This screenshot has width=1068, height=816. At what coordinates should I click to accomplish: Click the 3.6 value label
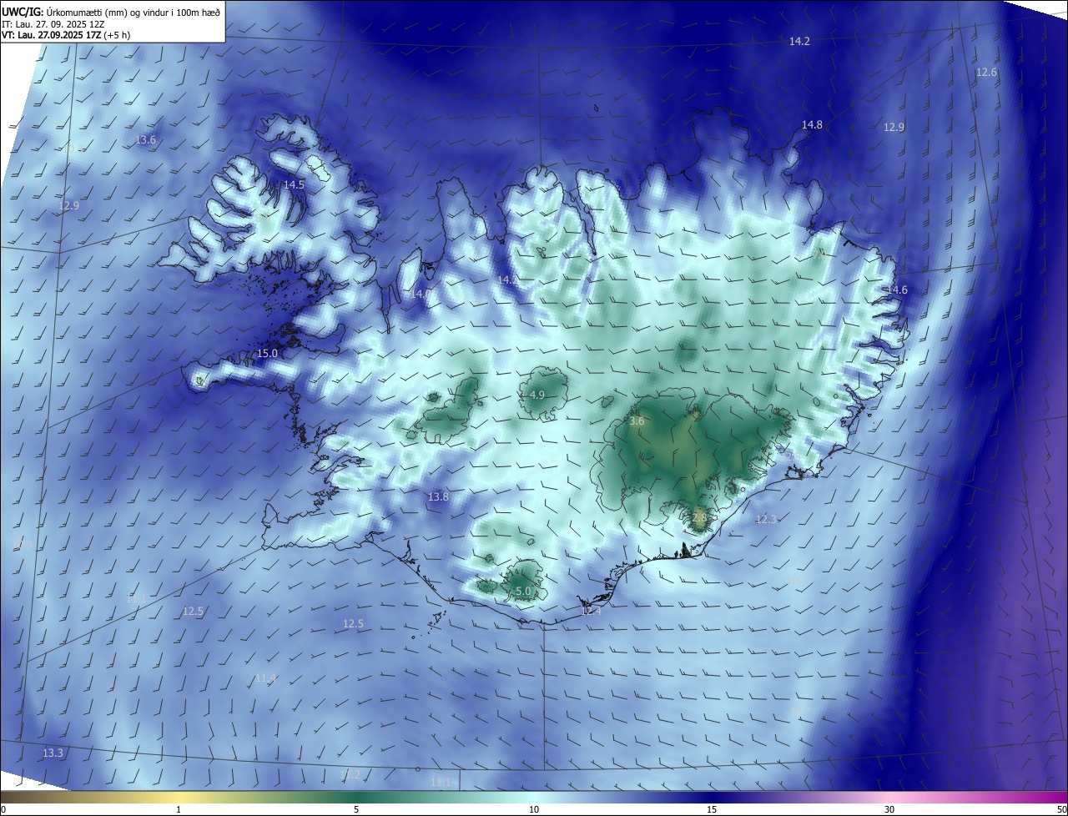(x=637, y=421)
